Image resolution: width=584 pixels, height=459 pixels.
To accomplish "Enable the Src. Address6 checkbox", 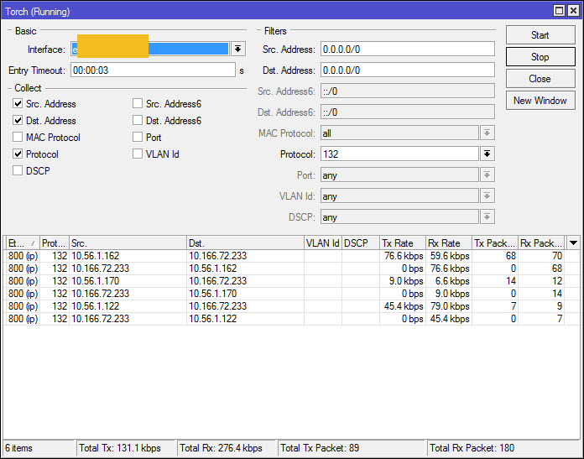I will 138,103.
